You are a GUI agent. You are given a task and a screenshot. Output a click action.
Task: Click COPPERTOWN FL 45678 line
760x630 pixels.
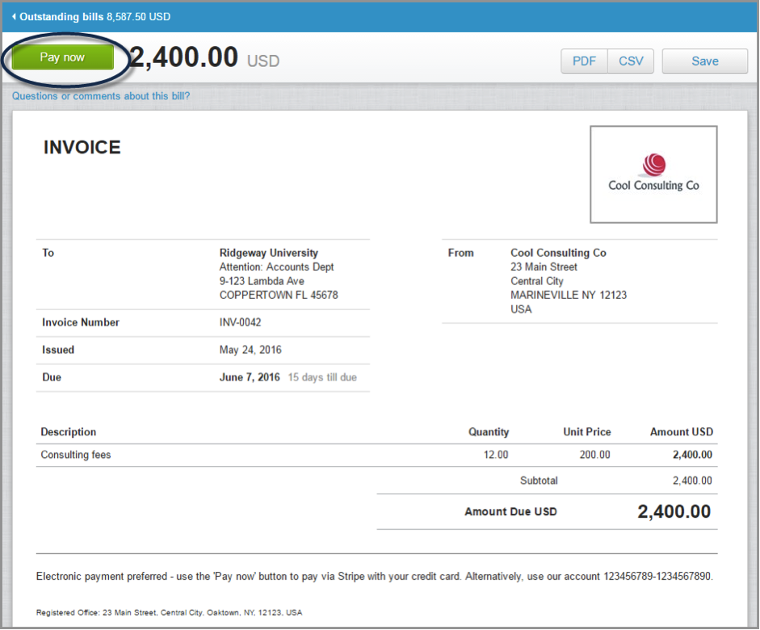click(x=279, y=295)
